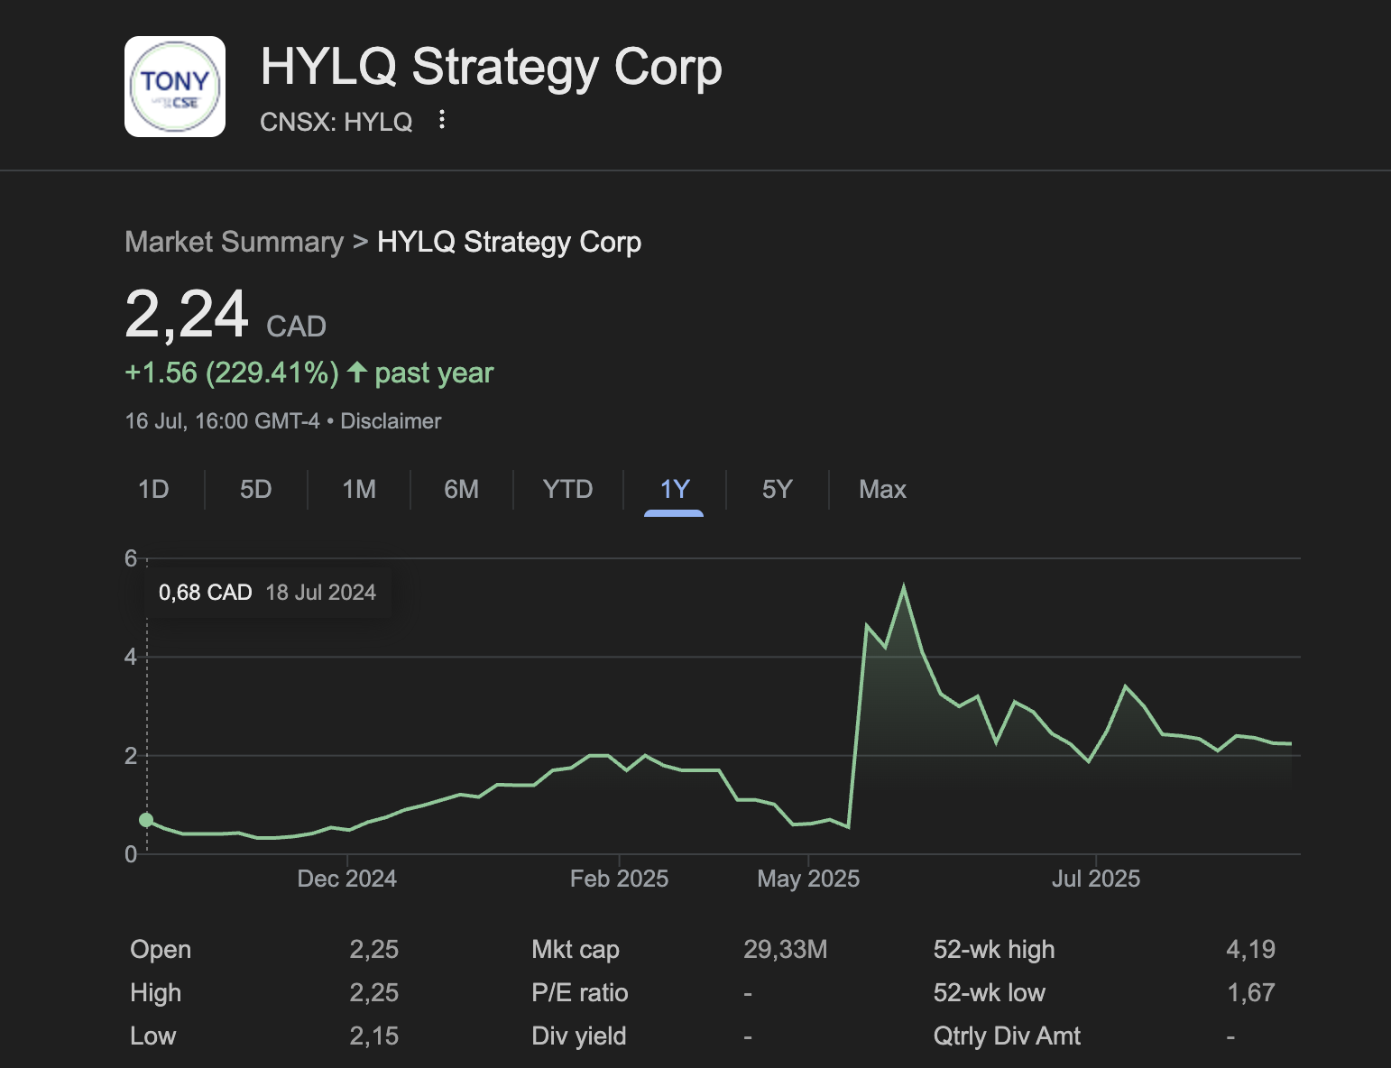Screen dimensions: 1391x1068
Task: Click the P/E ratio label
Action: pyautogui.click(x=580, y=992)
